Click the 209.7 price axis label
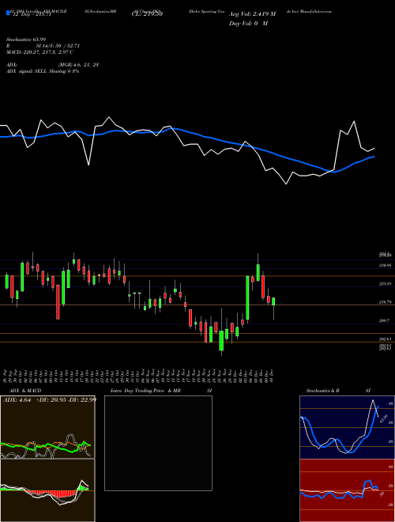The height and width of the screenshot is (522, 395). click(385, 321)
